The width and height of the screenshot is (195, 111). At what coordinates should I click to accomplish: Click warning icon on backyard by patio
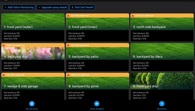pos(68,45)
